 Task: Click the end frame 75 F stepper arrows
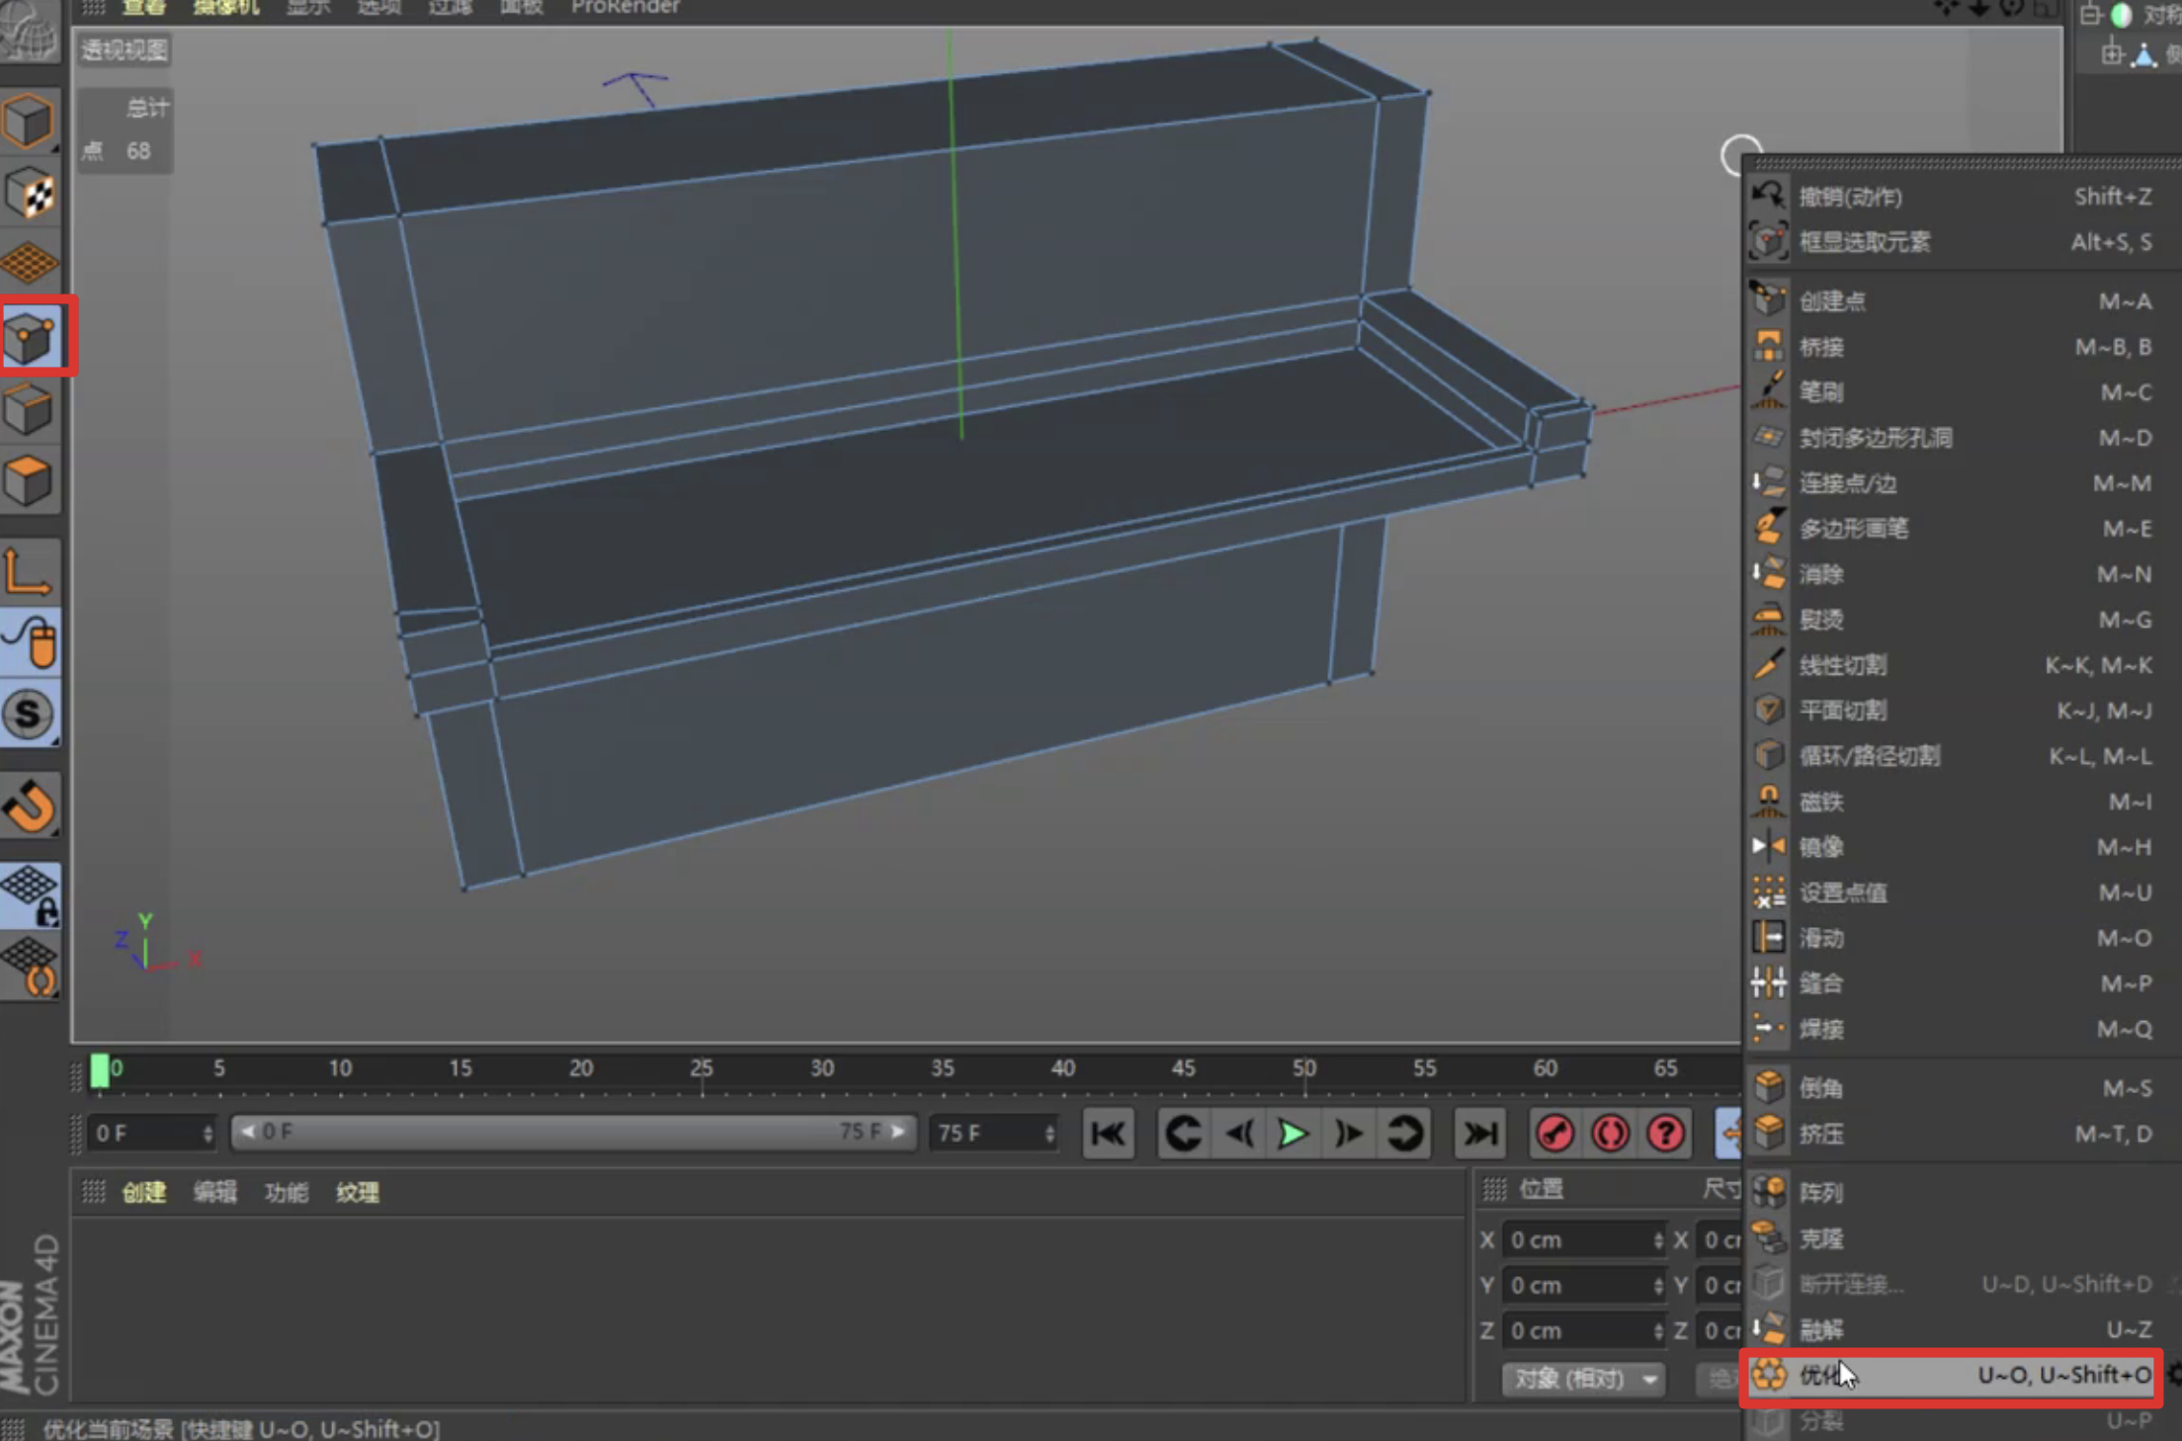1049,1134
